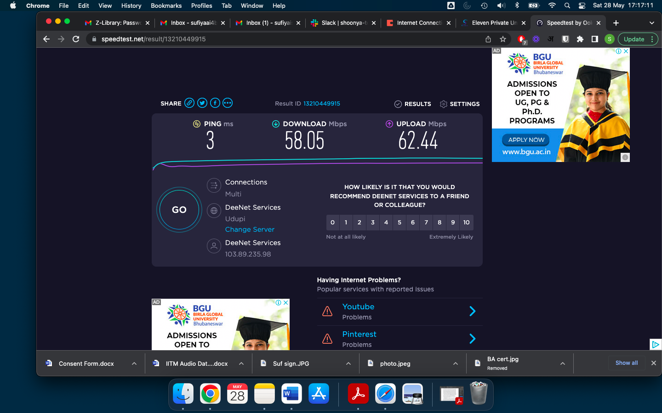Rate recommendation score 0

pos(333,223)
